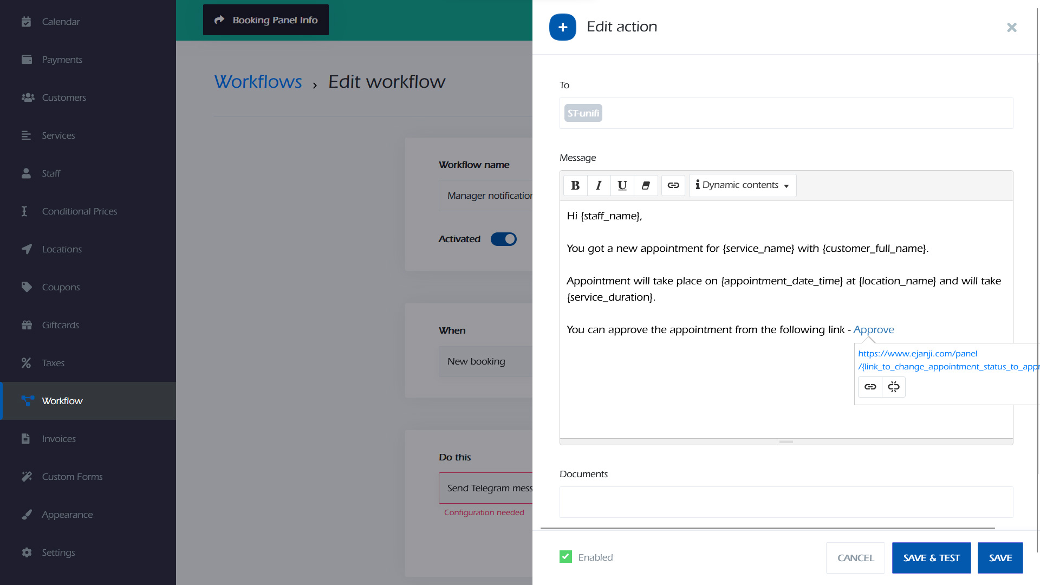Screen dimensions: 1040x585
Task: Click the eraser clear-formatting icon
Action: tap(646, 185)
